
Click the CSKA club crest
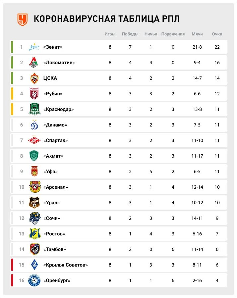pos(34,78)
